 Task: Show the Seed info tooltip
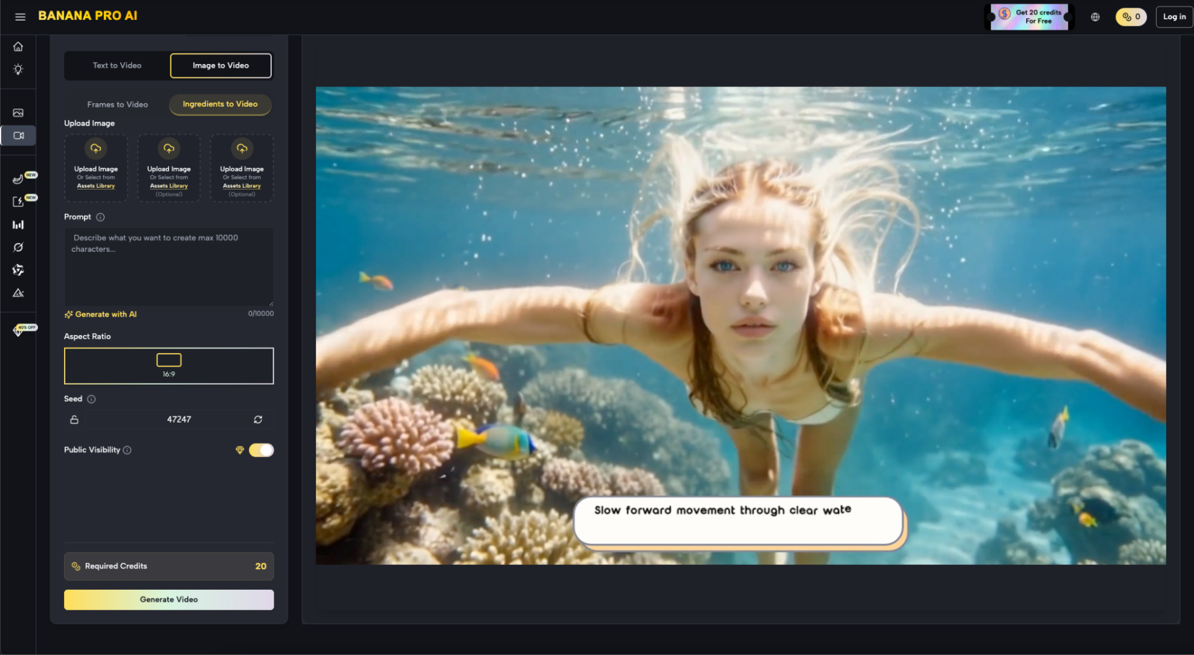click(91, 399)
